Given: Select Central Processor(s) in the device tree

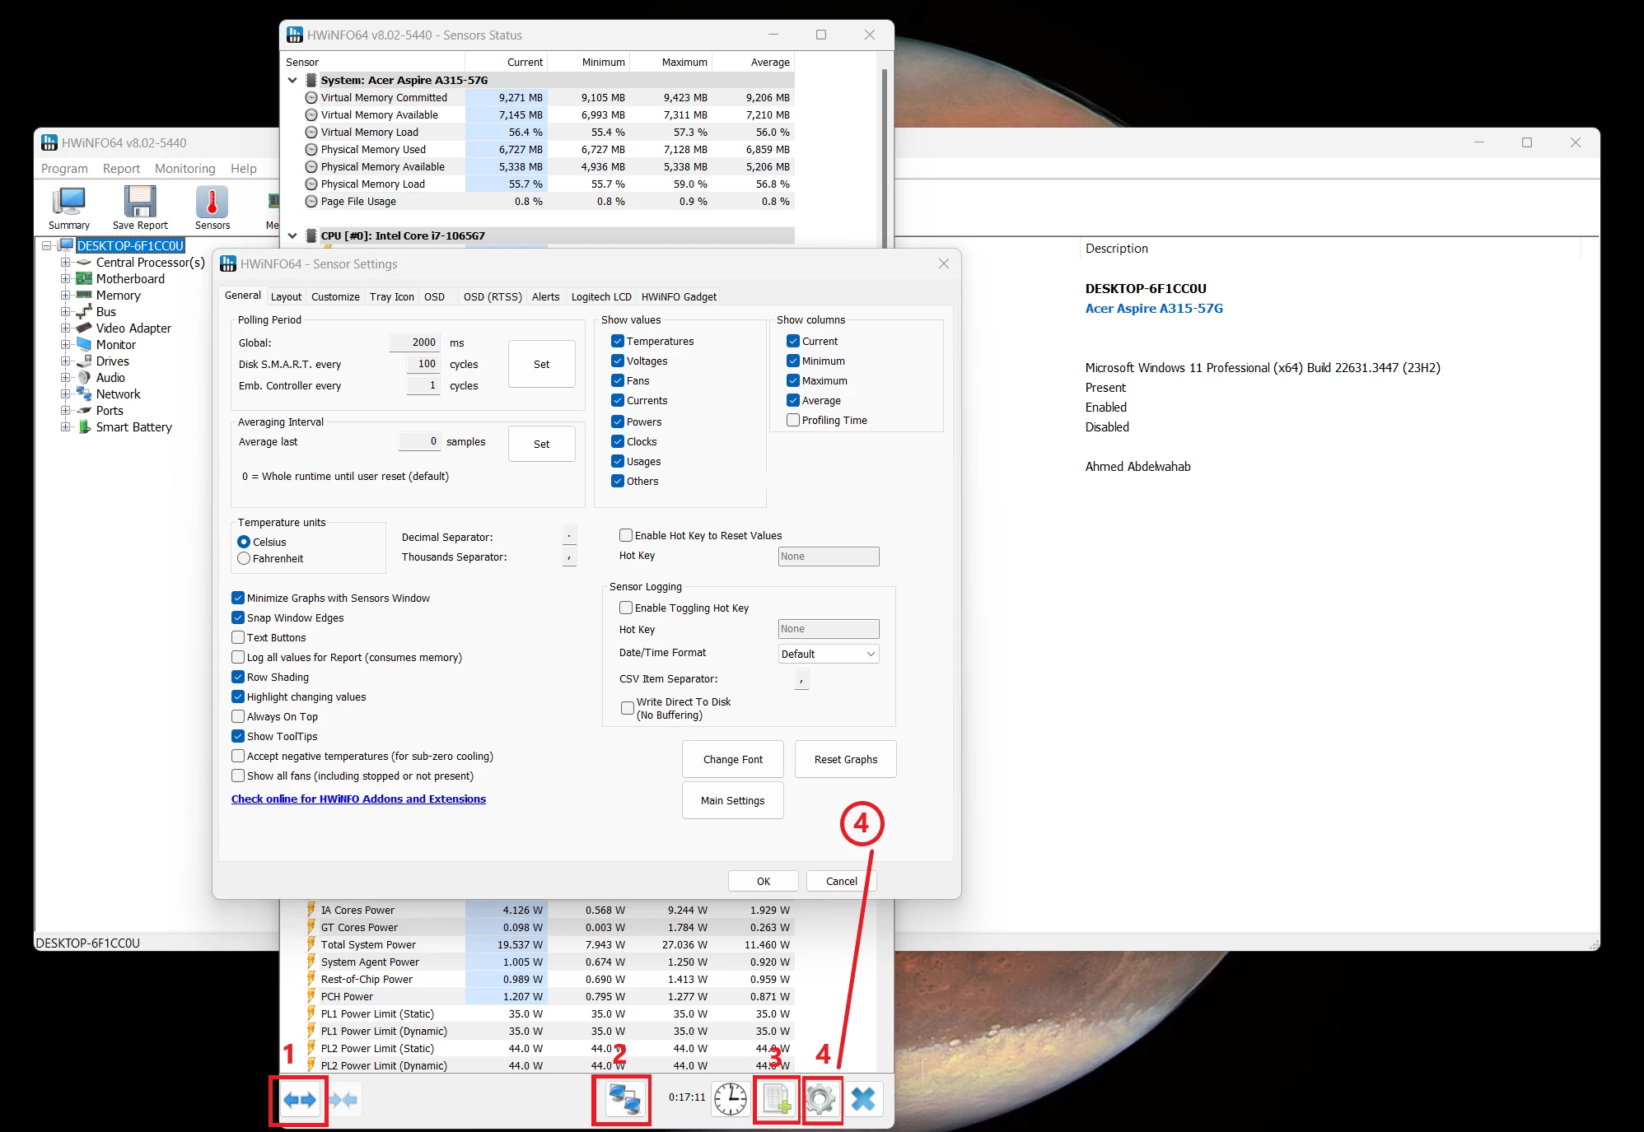Looking at the screenshot, I should click(150, 263).
